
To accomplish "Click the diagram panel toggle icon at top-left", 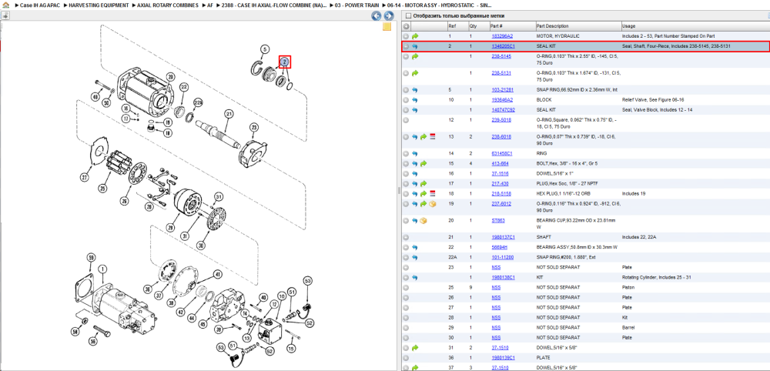I will [x=5, y=15].
